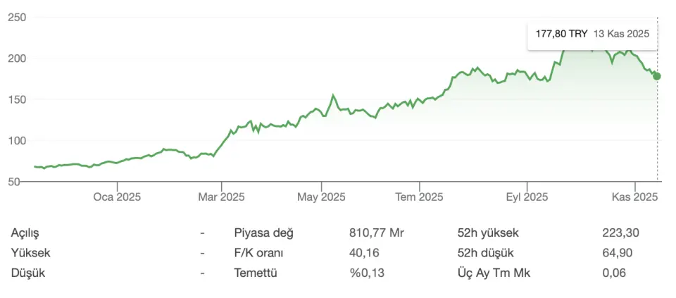Click the Düşük label
Screen dimensions: 676x298
[x=27, y=273]
